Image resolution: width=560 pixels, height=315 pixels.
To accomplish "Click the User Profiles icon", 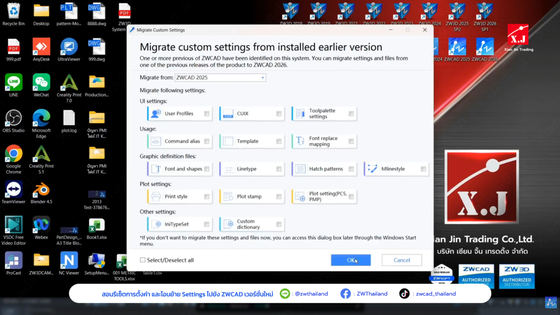I will tap(156, 114).
